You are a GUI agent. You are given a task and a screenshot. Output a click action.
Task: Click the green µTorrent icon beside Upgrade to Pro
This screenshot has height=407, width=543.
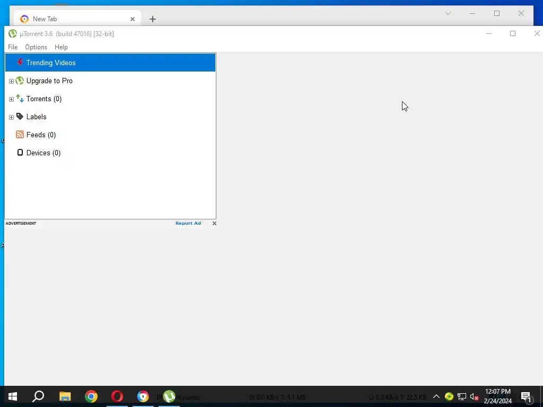(20, 81)
